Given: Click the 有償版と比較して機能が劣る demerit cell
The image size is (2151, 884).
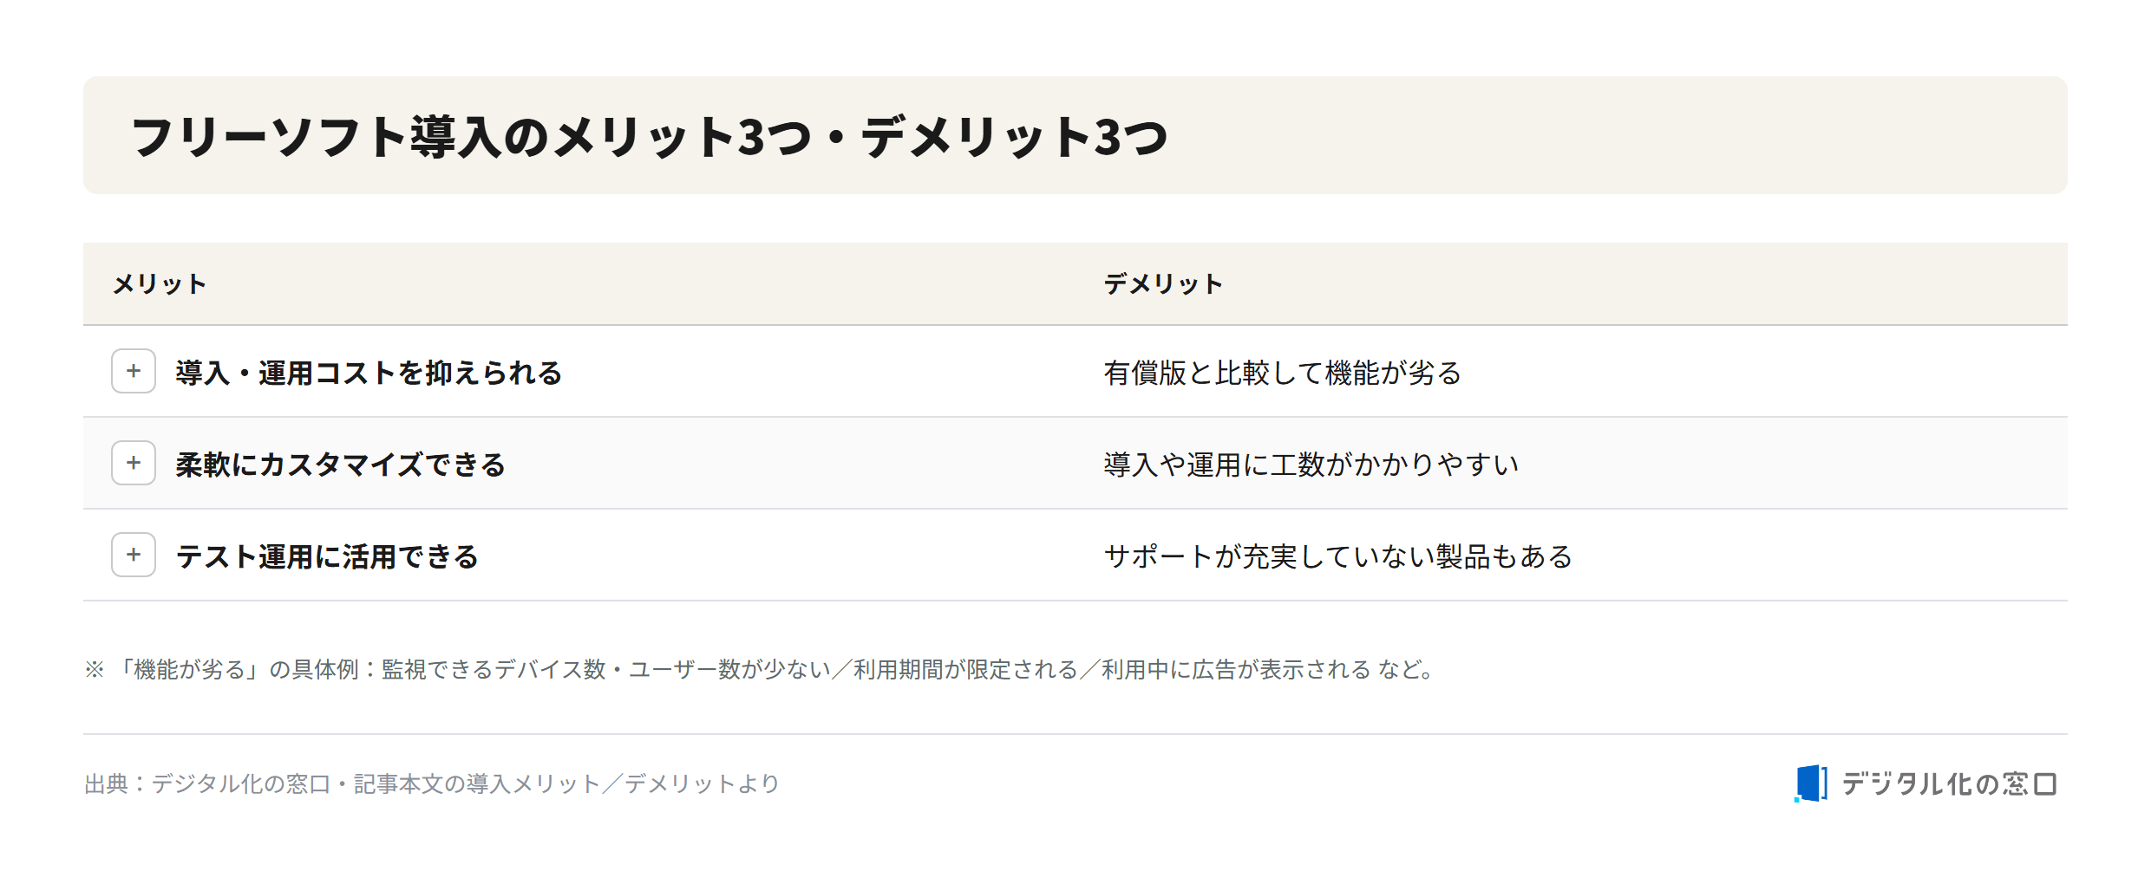Looking at the screenshot, I should [x=1283, y=373].
